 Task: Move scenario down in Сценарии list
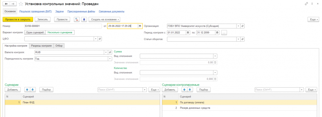pos(33,89)
